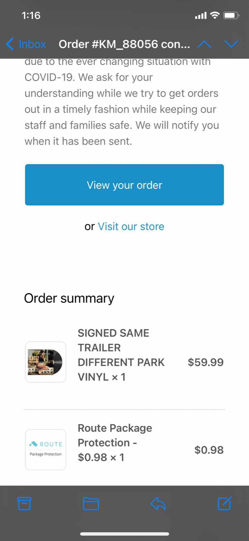Tap the Order summary heading
The image size is (249, 541).
69,298
